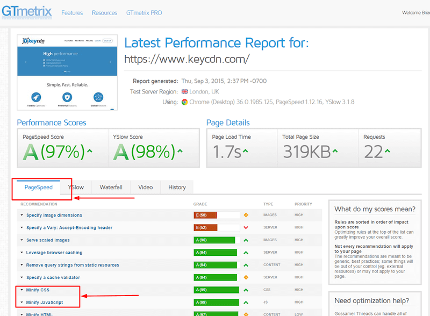Select the PageSpeed tab
Viewport: 430px width, 316px height.
[38, 188]
